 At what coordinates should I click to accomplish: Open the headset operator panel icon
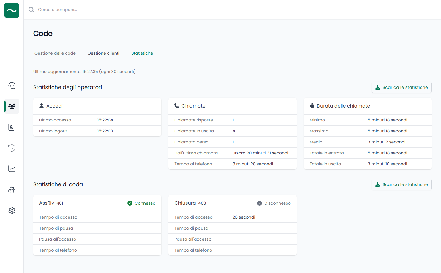12,86
